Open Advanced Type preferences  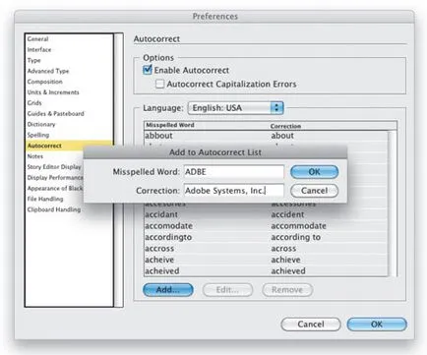coord(69,71)
